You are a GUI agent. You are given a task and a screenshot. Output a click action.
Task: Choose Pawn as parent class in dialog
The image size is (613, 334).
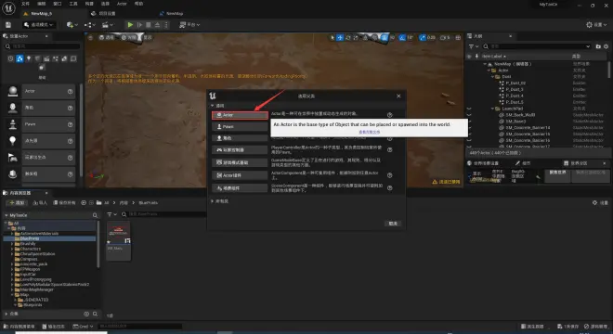[x=240, y=127]
